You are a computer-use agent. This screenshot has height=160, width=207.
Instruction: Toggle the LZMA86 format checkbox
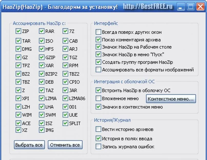click(x=65, y=98)
